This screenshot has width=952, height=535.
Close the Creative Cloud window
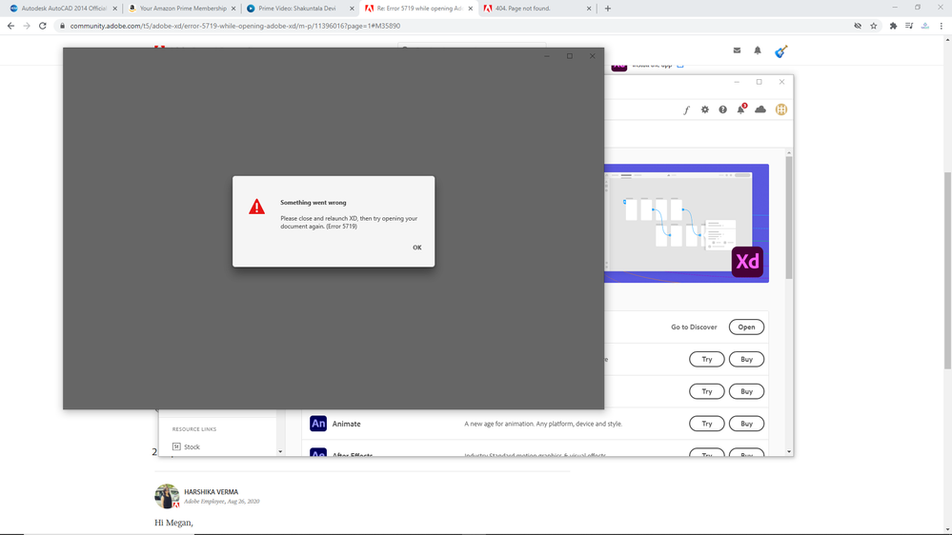[x=781, y=82]
